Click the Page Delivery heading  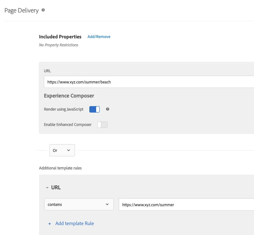[x=21, y=11]
